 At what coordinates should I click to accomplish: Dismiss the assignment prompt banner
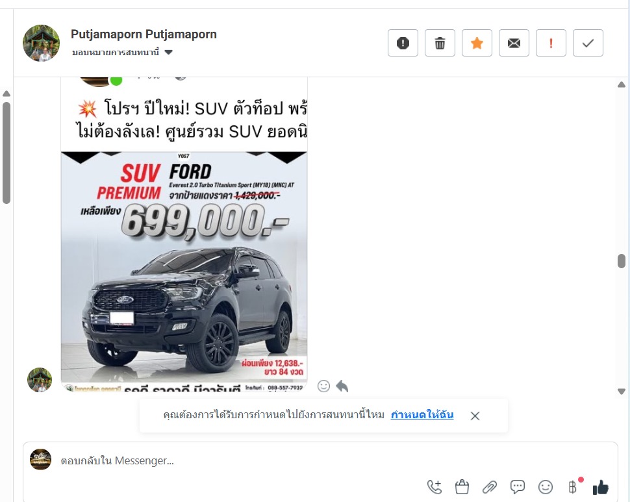click(475, 416)
